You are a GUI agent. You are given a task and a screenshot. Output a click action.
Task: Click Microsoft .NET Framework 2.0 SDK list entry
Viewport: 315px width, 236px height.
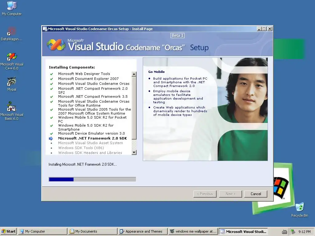point(92,138)
